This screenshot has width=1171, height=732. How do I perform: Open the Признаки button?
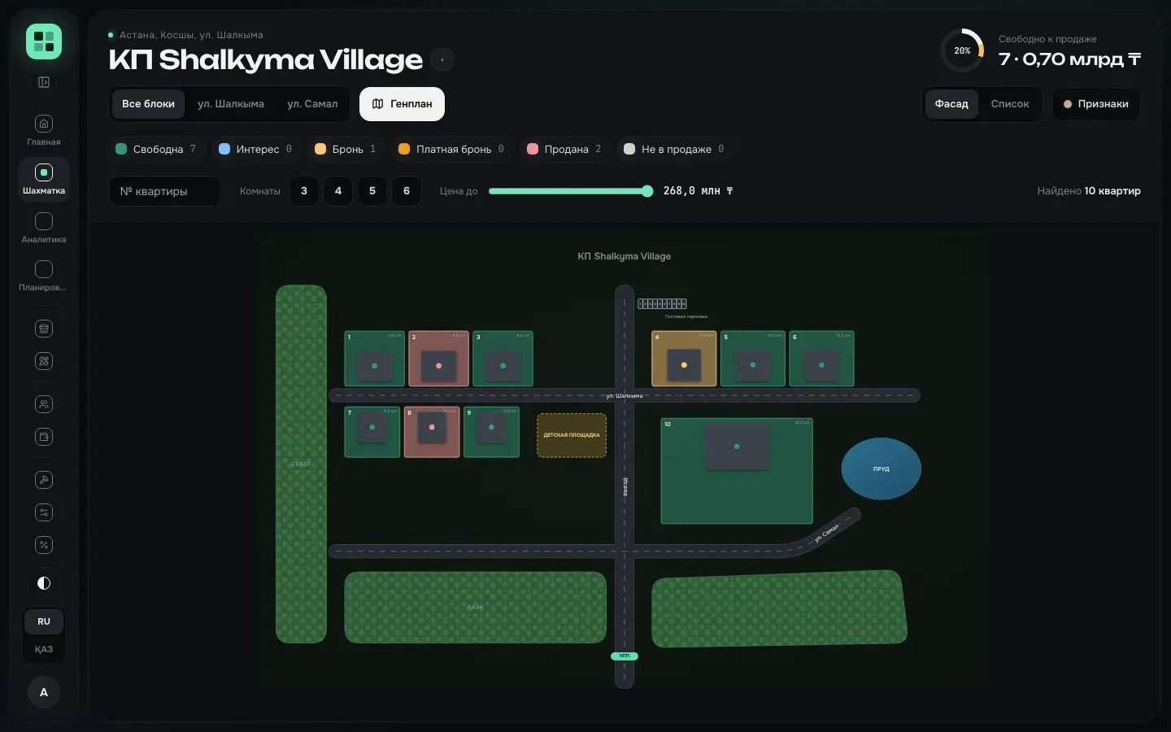pyautogui.click(x=1096, y=104)
